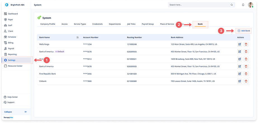The height and width of the screenshot is (123, 258).
Task: Go to Billing in the sidebar
Action: (x=11, y=43)
